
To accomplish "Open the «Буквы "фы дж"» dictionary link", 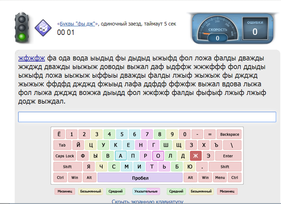I will [x=78, y=24].
